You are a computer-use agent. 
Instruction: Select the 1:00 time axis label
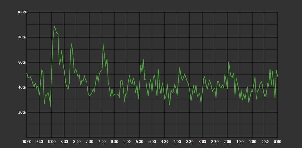click(252, 142)
